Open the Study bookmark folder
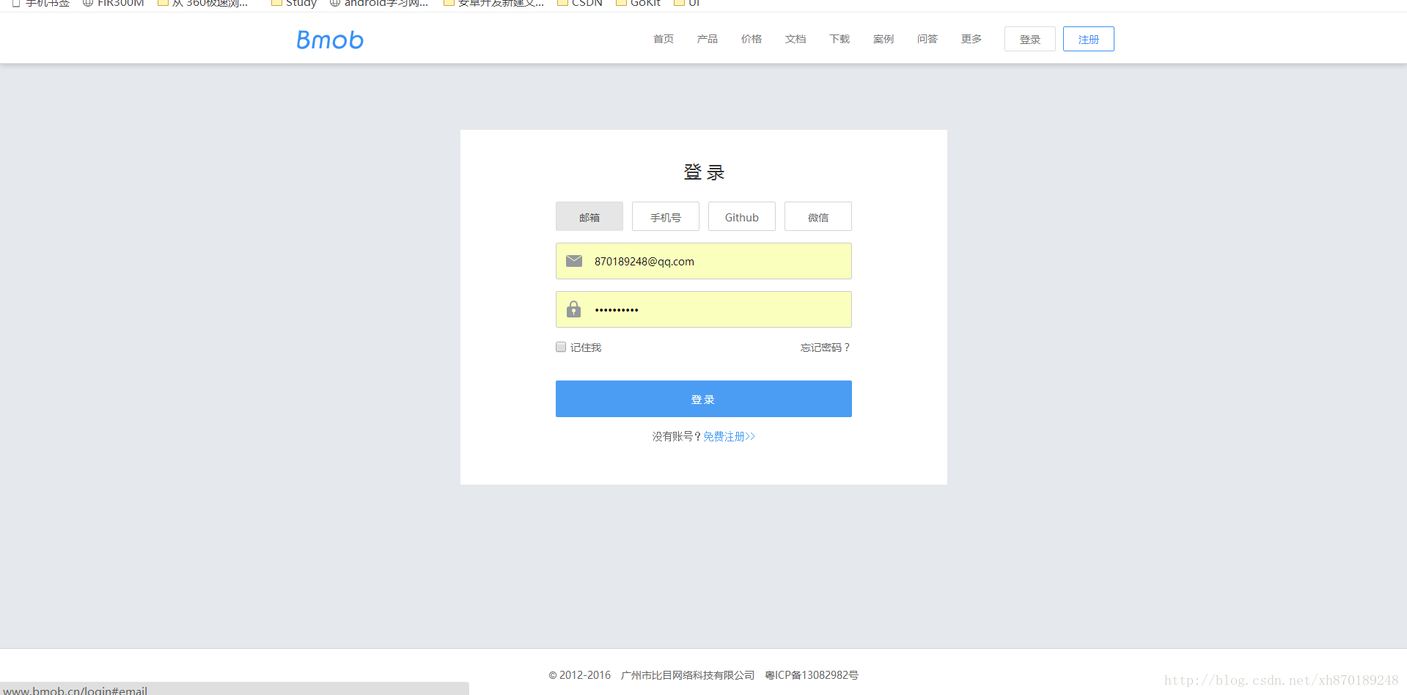 point(293,3)
